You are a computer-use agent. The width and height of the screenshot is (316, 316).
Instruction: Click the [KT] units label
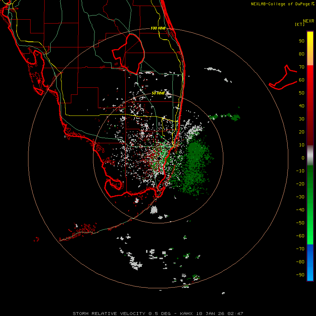[300, 24]
